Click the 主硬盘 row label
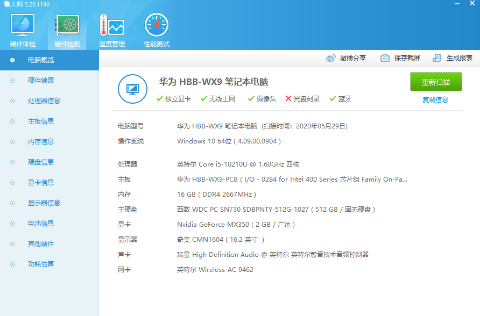 click(x=128, y=210)
